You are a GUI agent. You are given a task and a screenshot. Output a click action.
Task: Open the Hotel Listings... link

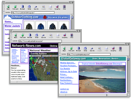[67, 77]
